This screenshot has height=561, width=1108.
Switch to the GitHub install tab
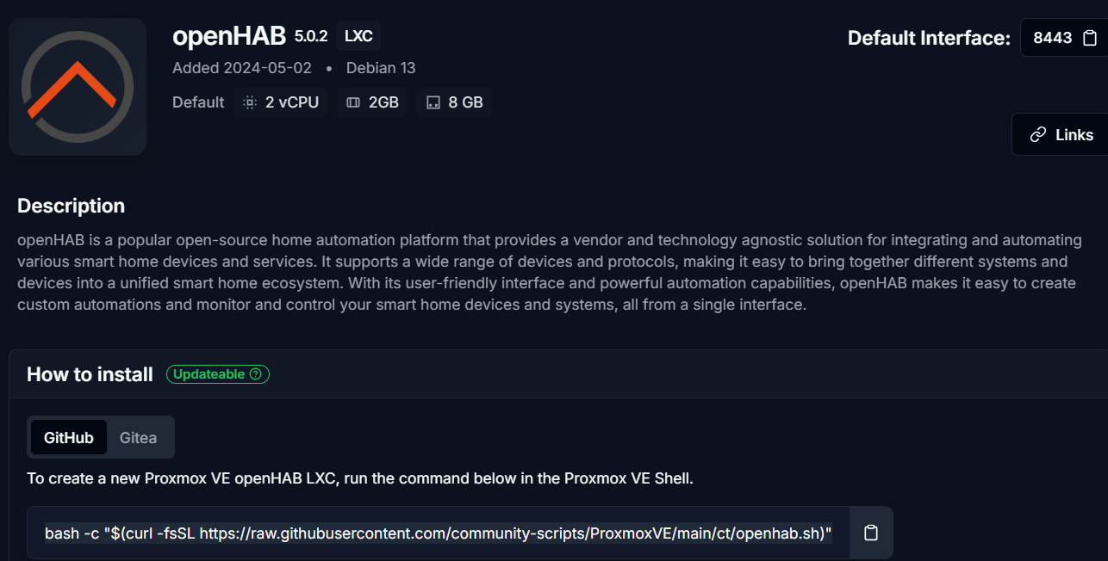click(x=69, y=437)
